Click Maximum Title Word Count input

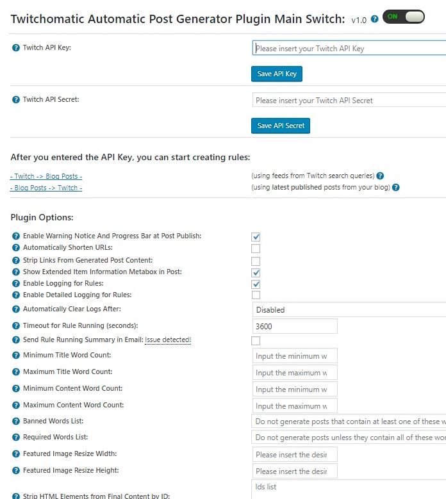click(x=295, y=373)
